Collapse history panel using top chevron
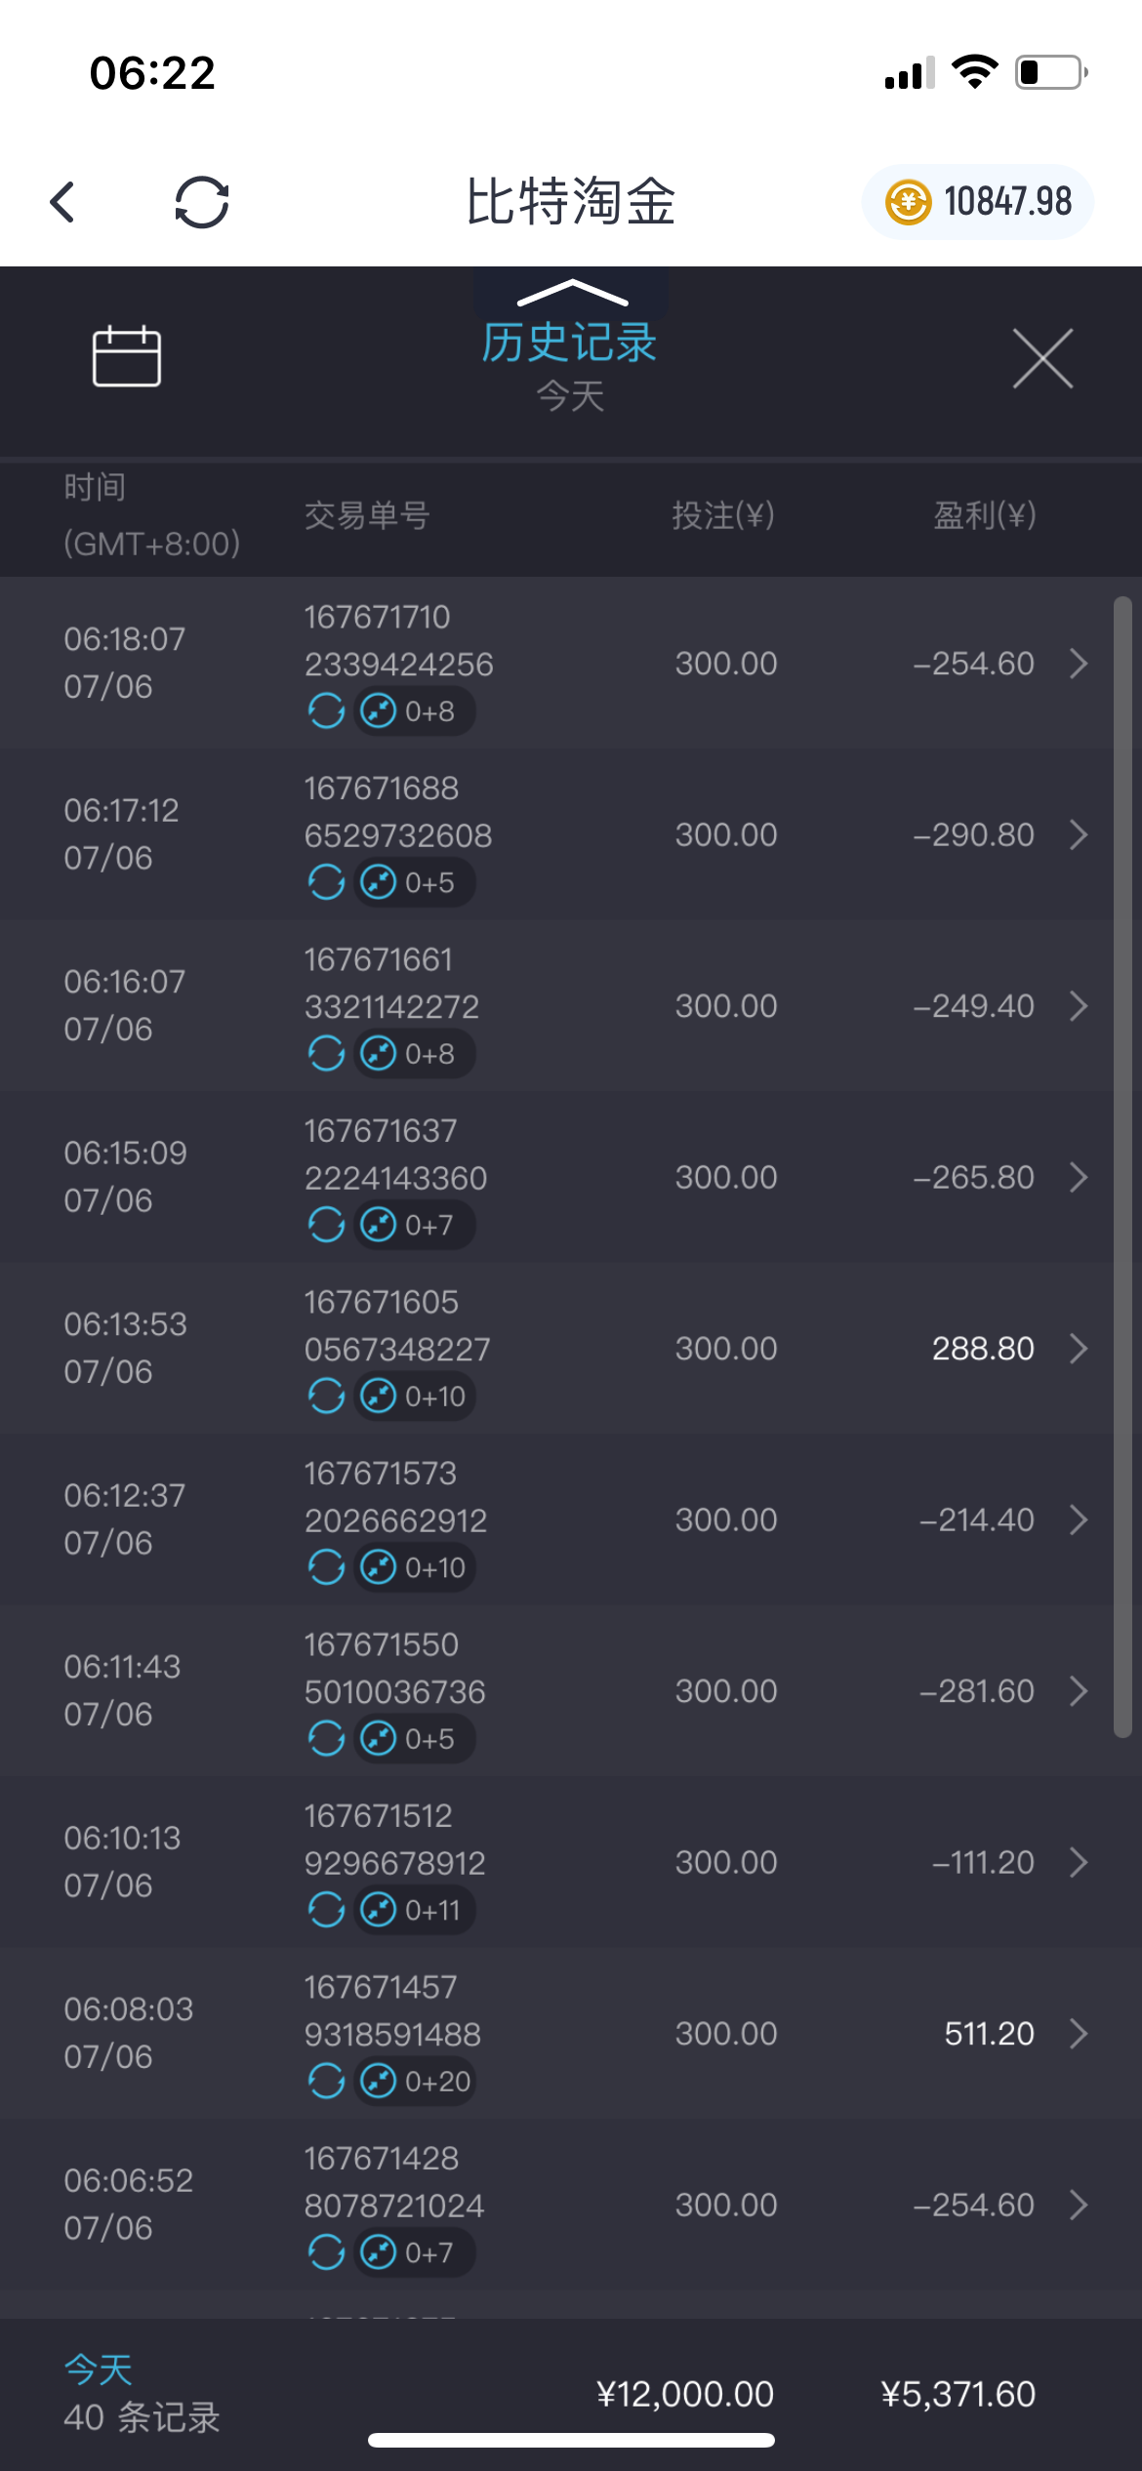Viewport: 1142px width, 2471px height. [572, 292]
